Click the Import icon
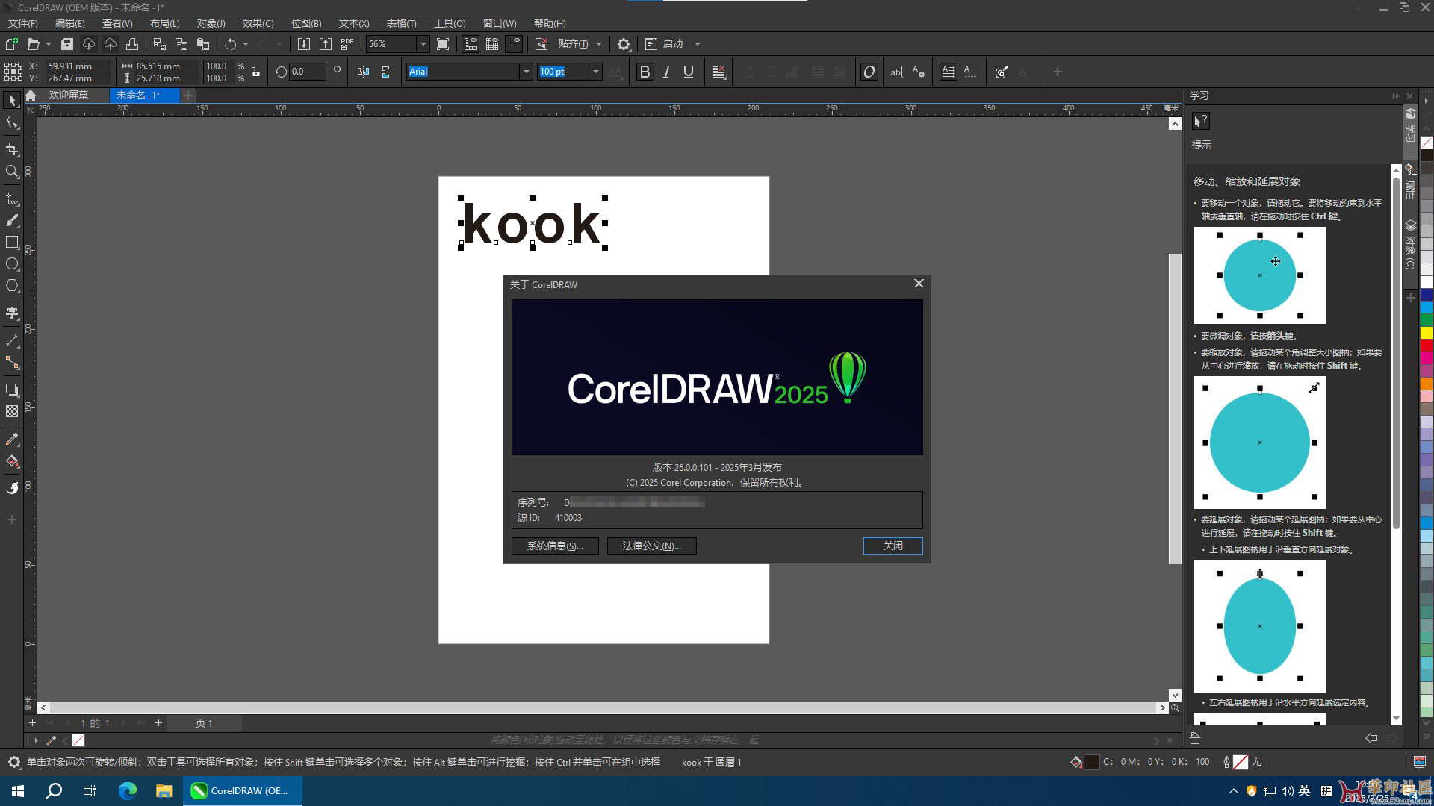Image resolution: width=1434 pixels, height=806 pixels. [304, 44]
